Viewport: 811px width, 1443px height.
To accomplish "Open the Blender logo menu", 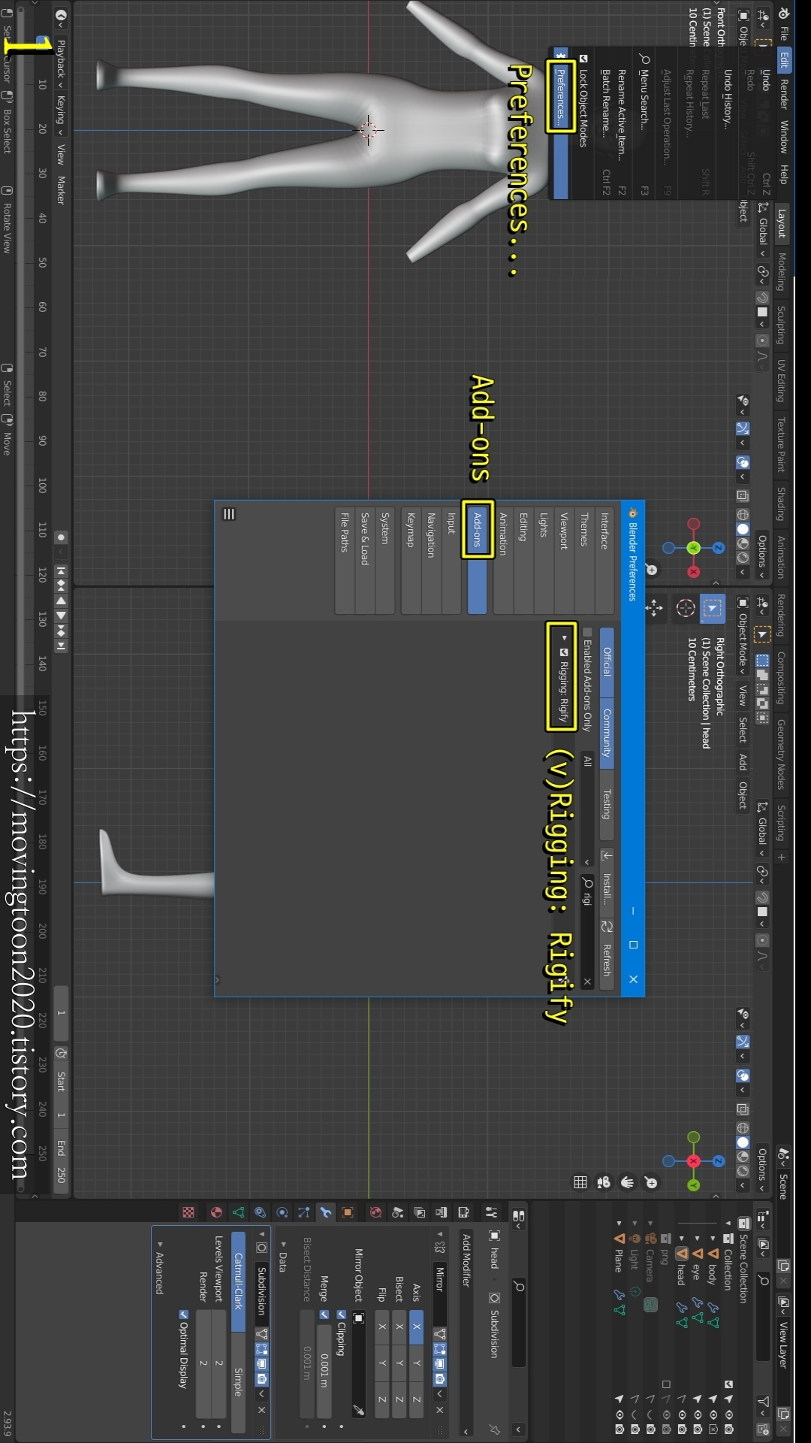I will [783, 14].
